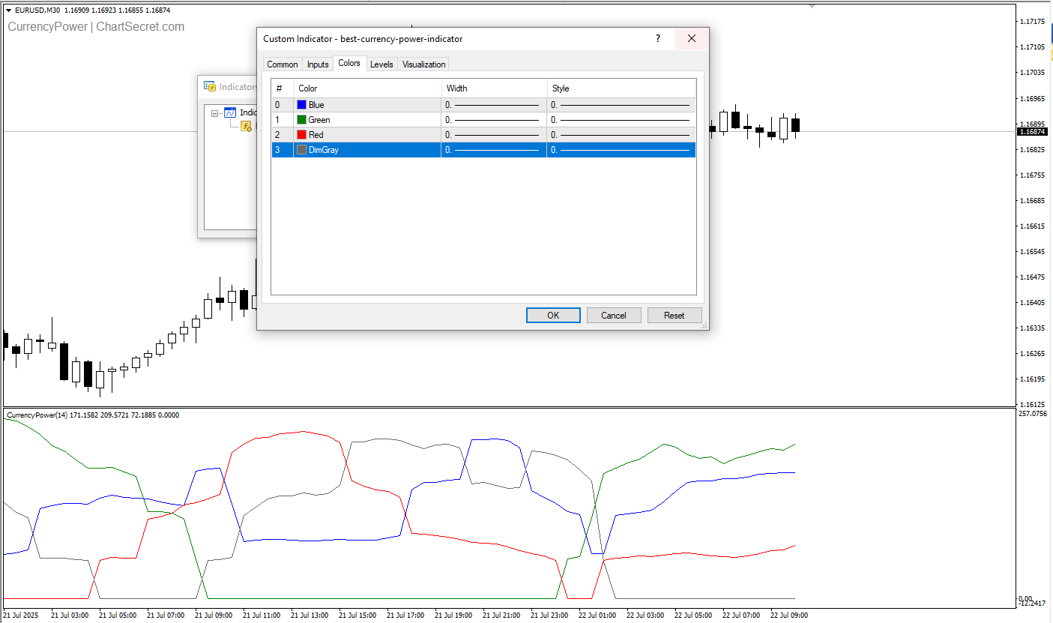This screenshot has width=1053, height=623.
Task: Open the Style dropdown for the Red row
Action: (621, 135)
